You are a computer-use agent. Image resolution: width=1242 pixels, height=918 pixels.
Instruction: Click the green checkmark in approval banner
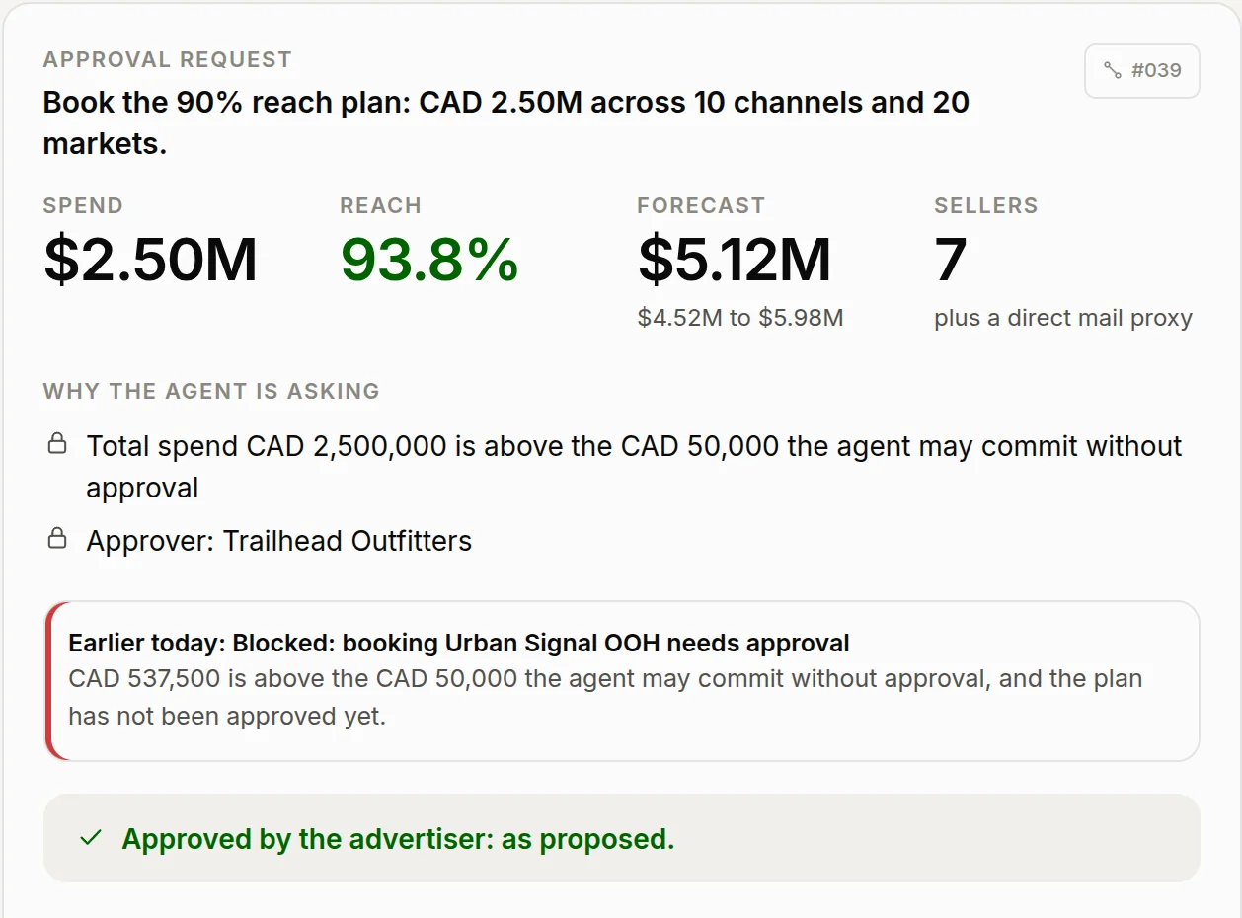click(x=91, y=838)
